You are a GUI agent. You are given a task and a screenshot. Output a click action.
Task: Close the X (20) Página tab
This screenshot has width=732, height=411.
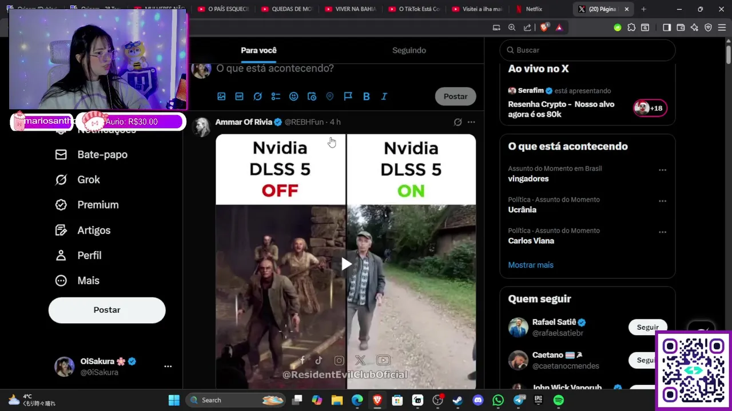[x=626, y=9]
